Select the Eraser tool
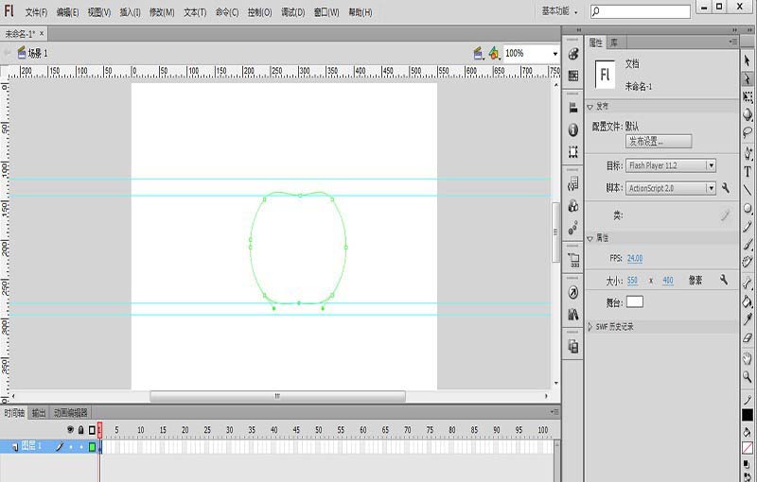757x482 pixels. pyautogui.click(x=748, y=337)
